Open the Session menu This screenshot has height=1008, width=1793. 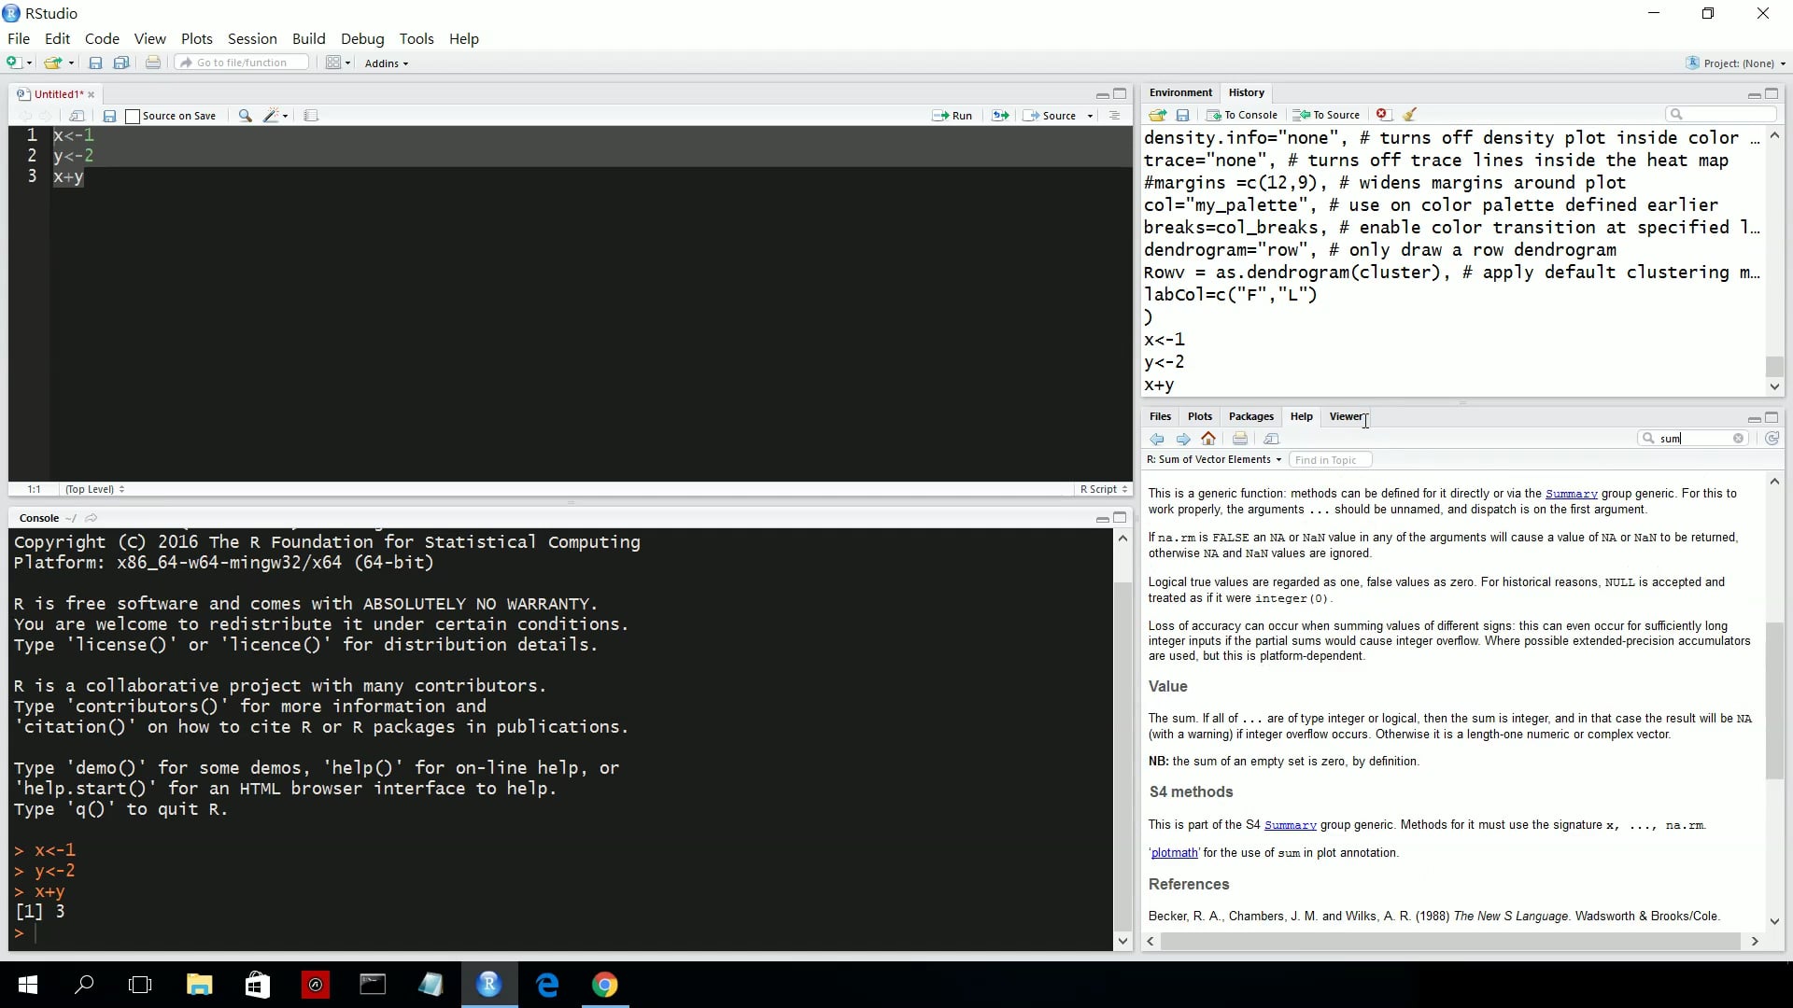[x=252, y=38]
